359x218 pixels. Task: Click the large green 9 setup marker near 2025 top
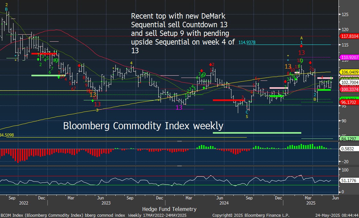pyautogui.click(x=302, y=61)
